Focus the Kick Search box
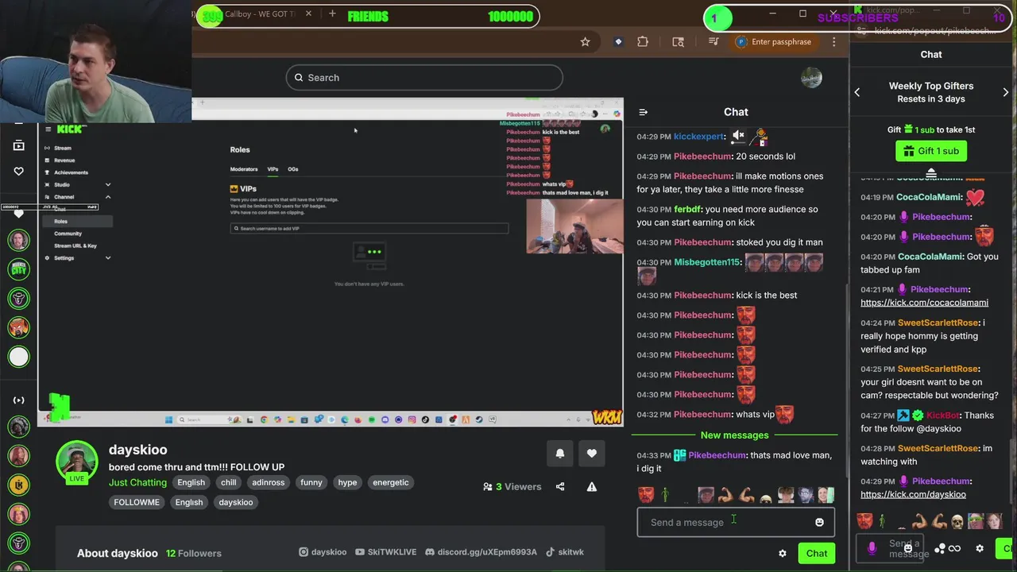 tap(424, 78)
